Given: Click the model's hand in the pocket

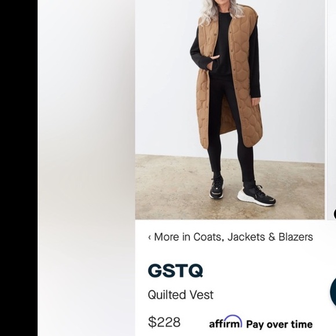Looking at the screenshot, I should click(214, 58).
